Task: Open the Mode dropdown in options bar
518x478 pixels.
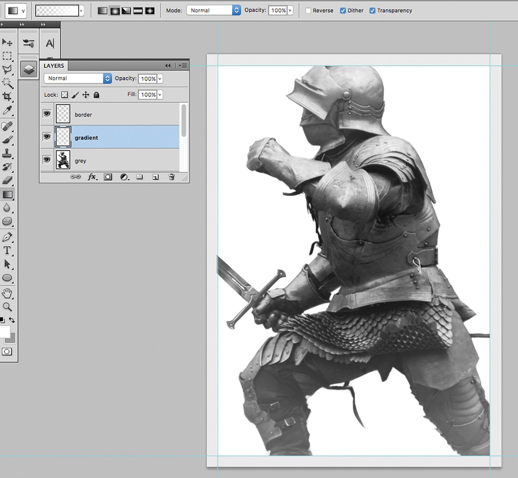Action: (x=214, y=10)
